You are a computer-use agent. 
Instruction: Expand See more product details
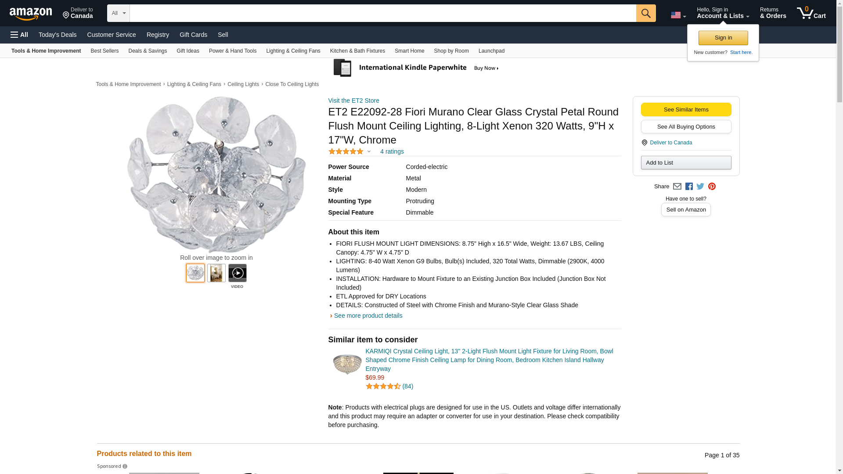point(368,316)
